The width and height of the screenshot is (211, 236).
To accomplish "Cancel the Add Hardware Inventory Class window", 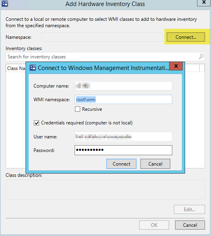I will [190, 225].
